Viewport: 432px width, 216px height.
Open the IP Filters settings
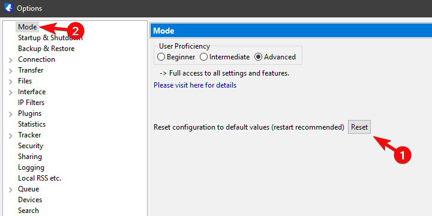pos(31,103)
